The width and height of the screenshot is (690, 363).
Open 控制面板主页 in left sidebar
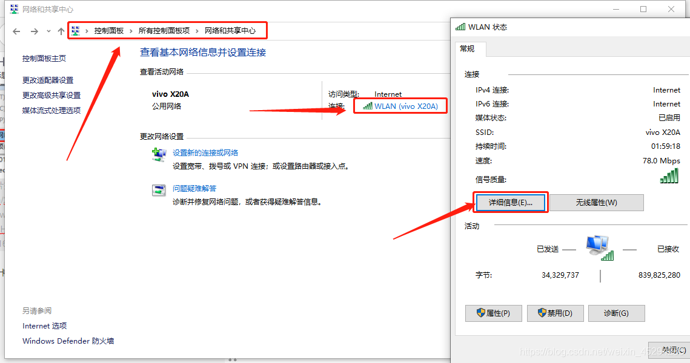[44, 59]
